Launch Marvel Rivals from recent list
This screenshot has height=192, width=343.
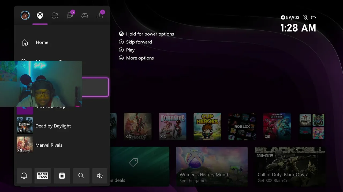[62, 145]
